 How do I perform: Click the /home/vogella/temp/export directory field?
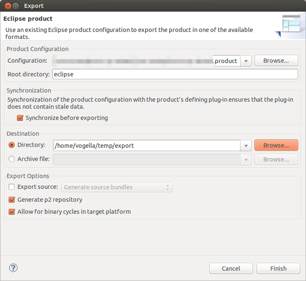[x=146, y=146]
